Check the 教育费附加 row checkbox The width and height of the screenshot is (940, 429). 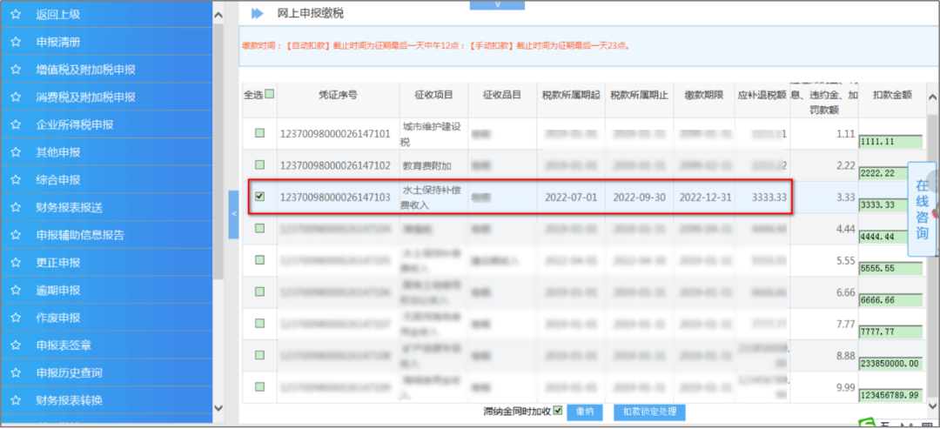(x=259, y=164)
